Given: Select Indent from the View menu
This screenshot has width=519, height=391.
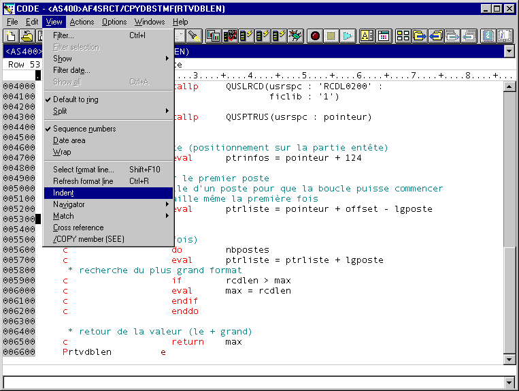Looking at the screenshot, I should point(63,193).
